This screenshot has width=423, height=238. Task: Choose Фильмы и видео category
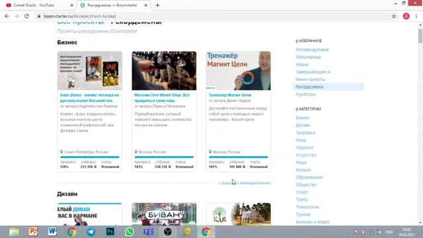click(x=313, y=222)
